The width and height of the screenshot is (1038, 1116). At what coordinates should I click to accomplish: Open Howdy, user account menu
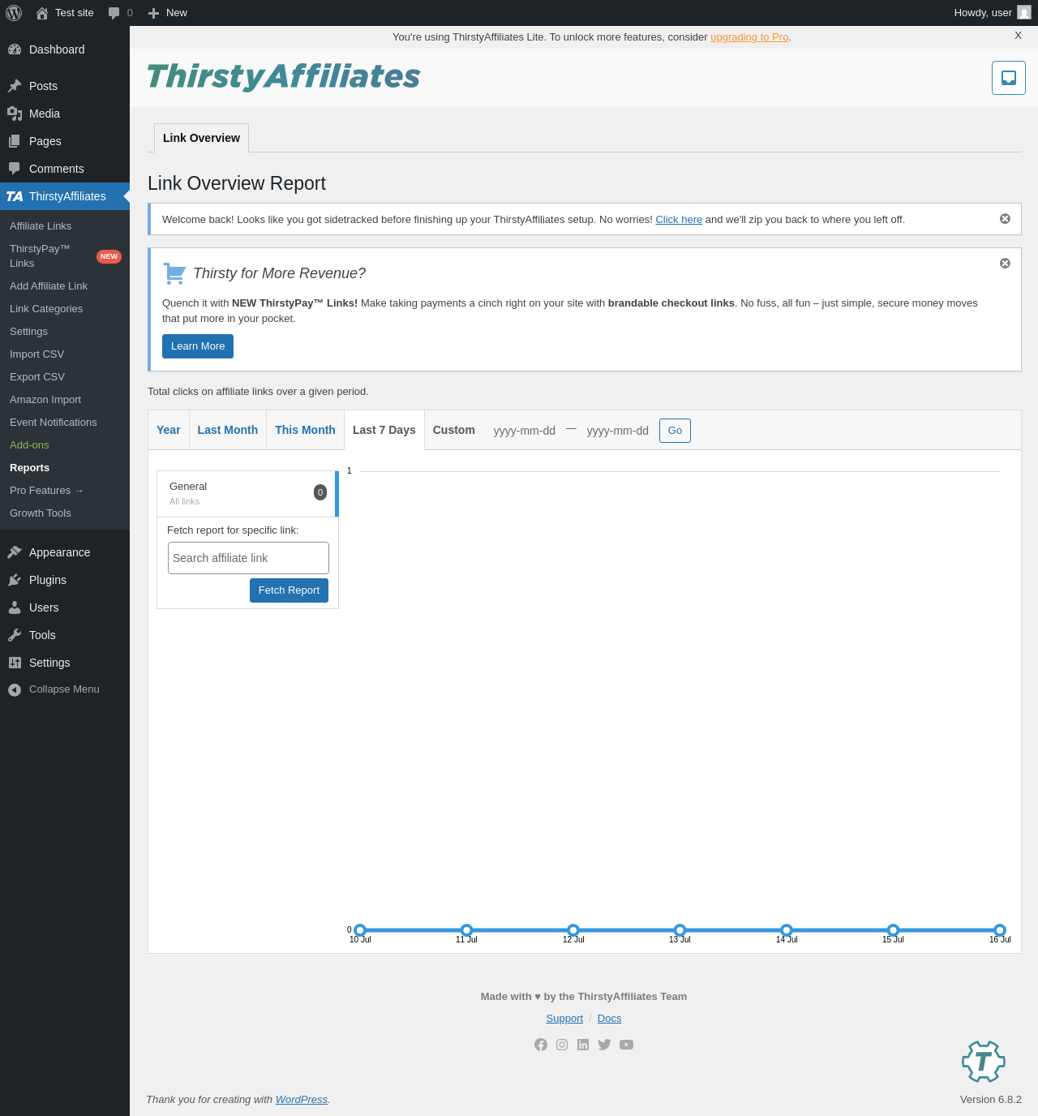click(992, 13)
